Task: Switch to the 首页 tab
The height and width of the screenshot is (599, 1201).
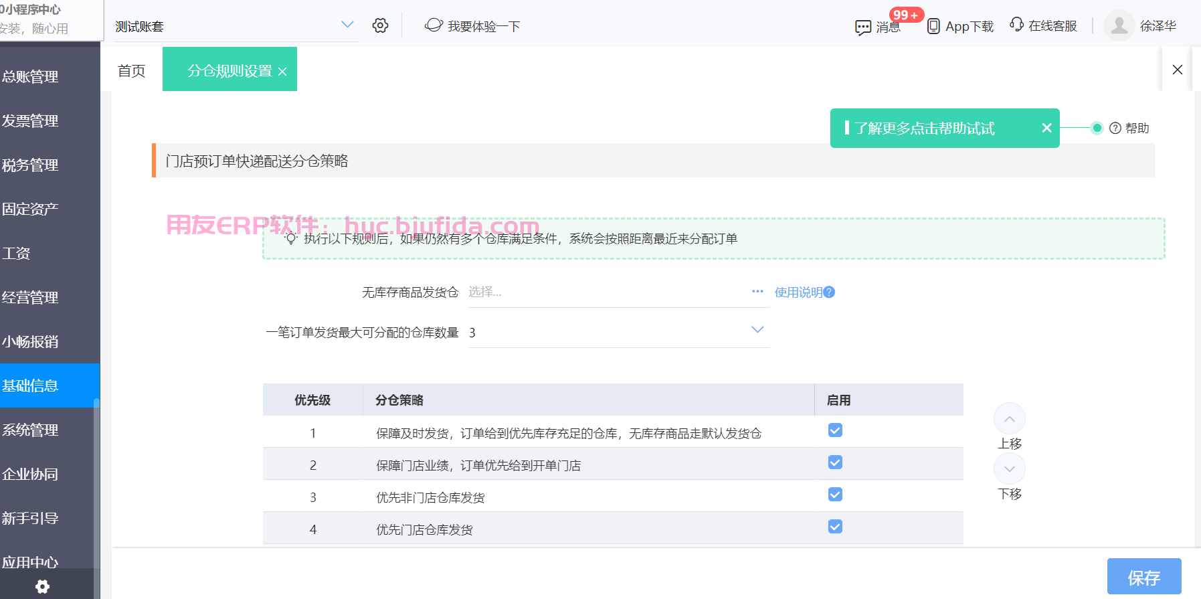Action: click(x=132, y=71)
